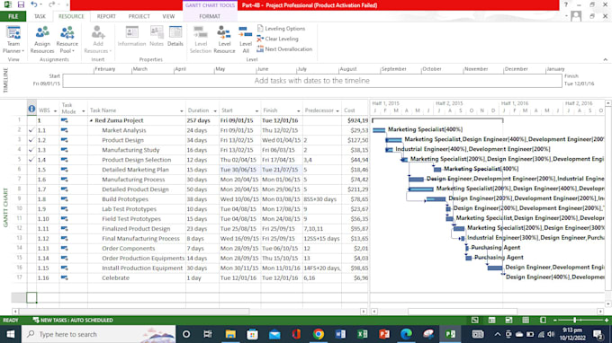Select the Celebrate task name cell
The height and width of the screenshot is (343, 612).
[x=137, y=277]
